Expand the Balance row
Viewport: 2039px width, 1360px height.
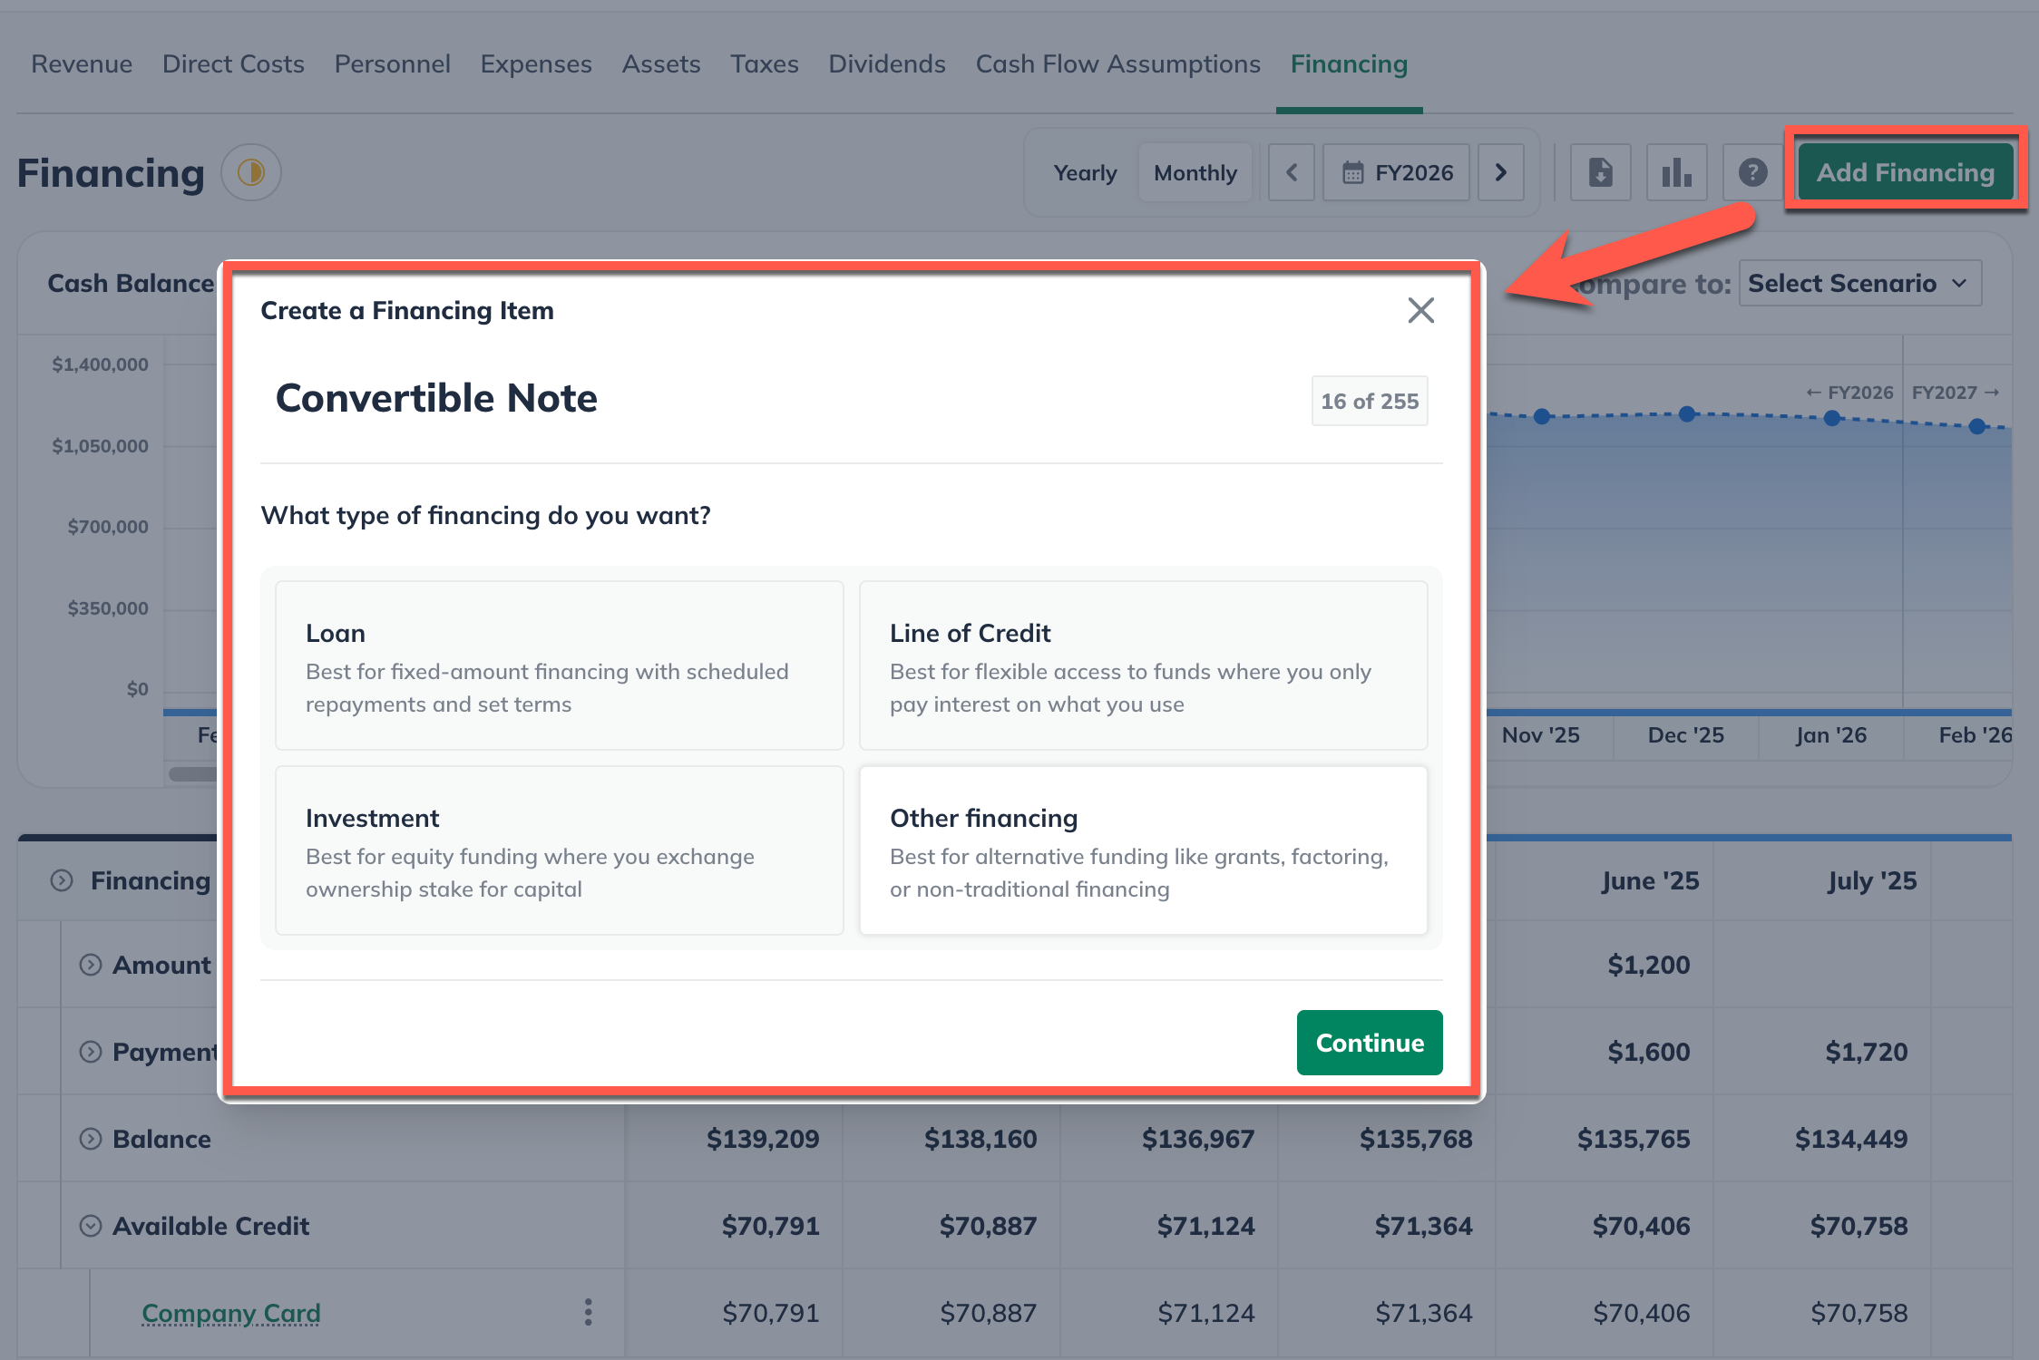click(x=91, y=1139)
